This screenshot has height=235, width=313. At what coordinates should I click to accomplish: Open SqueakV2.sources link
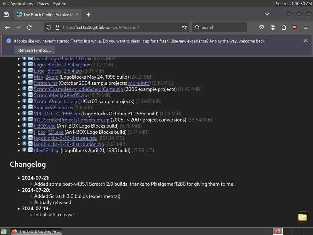(x=53, y=107)
